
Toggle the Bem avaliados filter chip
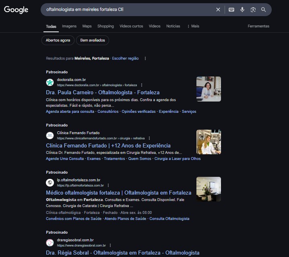click(x=93, y=40)
